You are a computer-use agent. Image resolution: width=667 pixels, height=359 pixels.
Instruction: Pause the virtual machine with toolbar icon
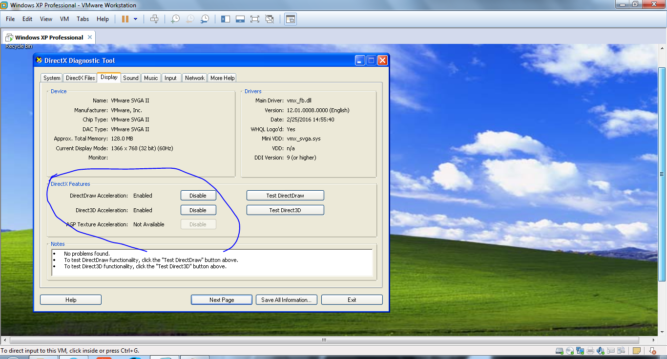[125, 19]
